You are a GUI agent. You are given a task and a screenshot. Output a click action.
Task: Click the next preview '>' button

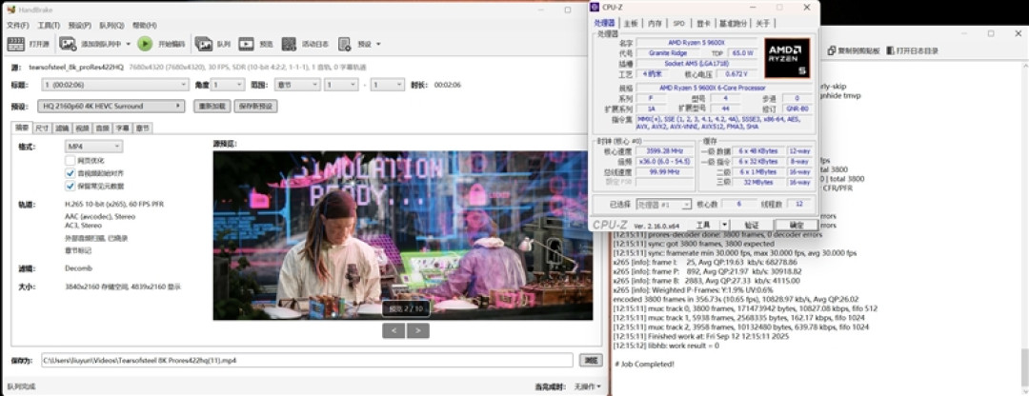pos(417,331)
